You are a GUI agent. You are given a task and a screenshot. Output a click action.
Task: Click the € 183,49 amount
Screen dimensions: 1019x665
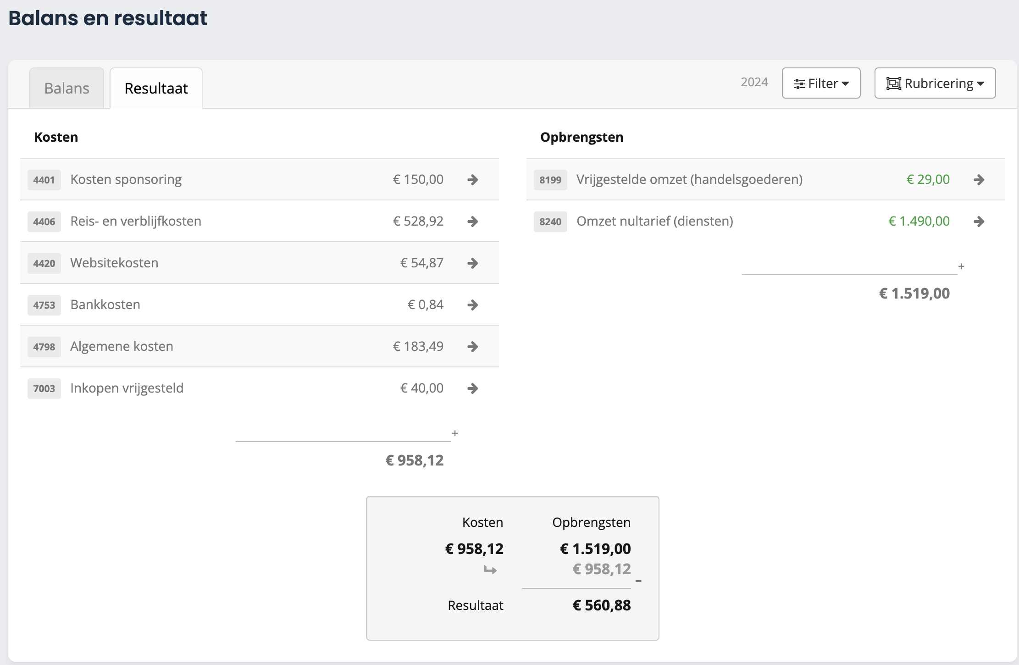coord(418,346)
